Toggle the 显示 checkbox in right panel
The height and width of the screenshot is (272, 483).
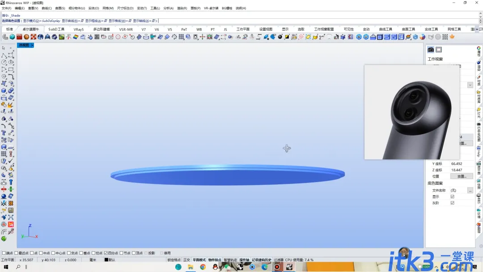tap(453, 196)
